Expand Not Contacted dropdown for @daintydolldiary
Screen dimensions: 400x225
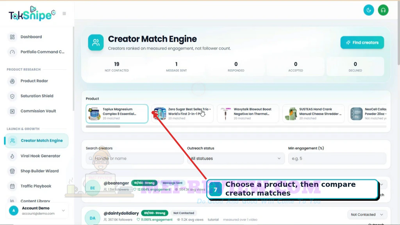click(366, 214)
